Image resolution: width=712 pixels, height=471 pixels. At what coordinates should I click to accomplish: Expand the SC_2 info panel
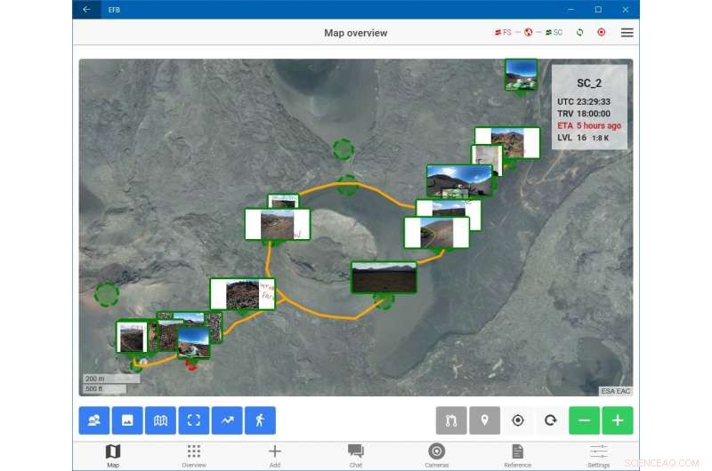[x=589, y=106]
